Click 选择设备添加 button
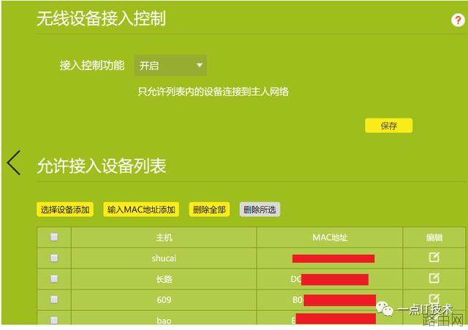 click(65, 210)
